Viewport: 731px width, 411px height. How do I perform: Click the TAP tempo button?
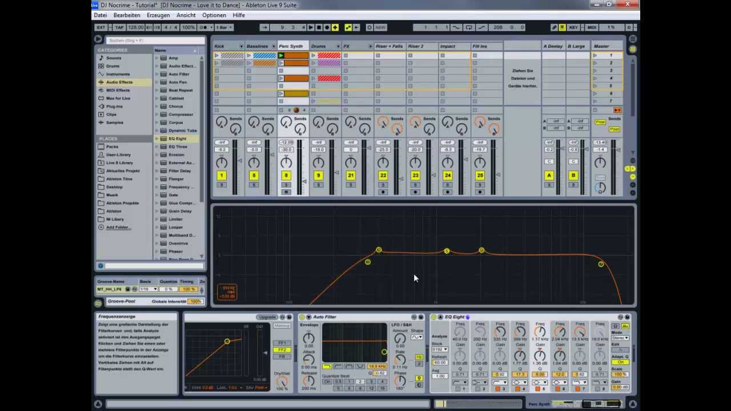tap(119, 27)
